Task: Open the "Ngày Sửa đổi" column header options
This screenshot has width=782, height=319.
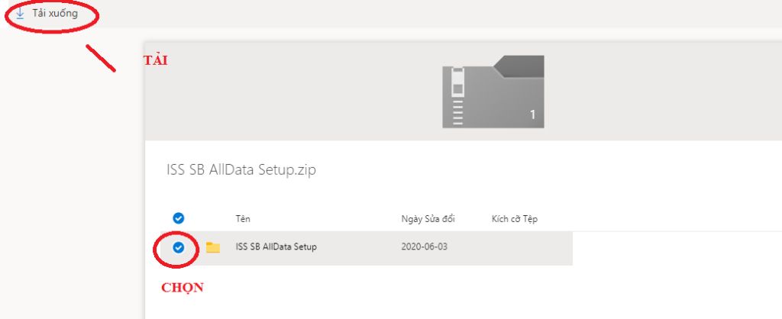Action: (x=428, y=219)
